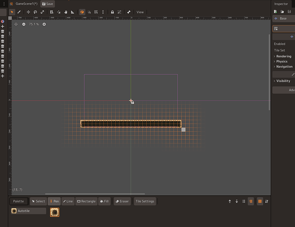Activate the Pen paint tool
The width and height of the screenshot is (295, 227).
pyautogui.click(x=54, y=201)
